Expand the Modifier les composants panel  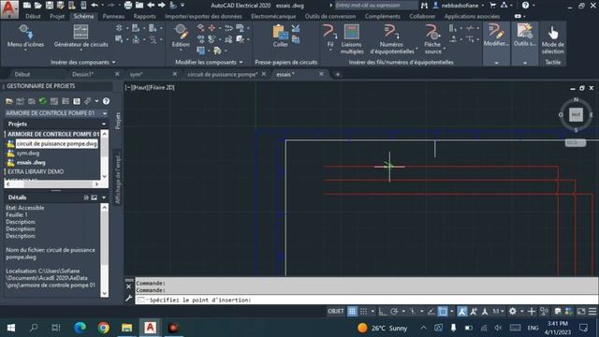tap(209, 62)
